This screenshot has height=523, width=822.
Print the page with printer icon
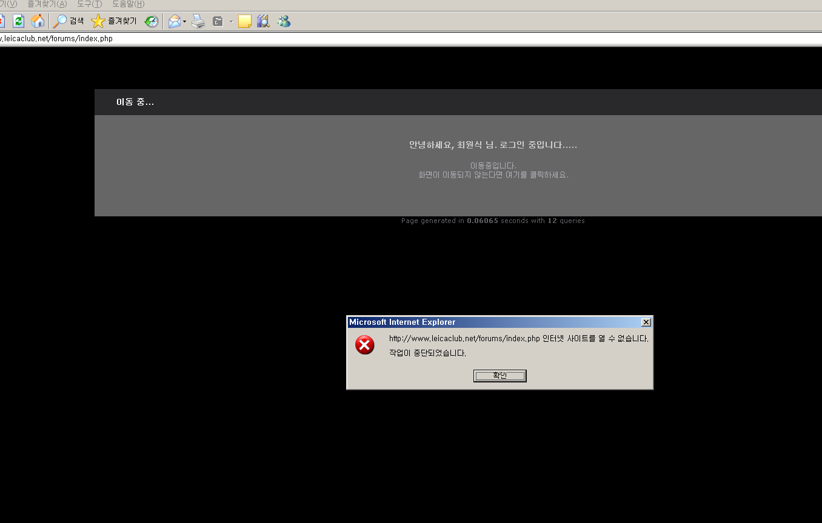[198, 21]
